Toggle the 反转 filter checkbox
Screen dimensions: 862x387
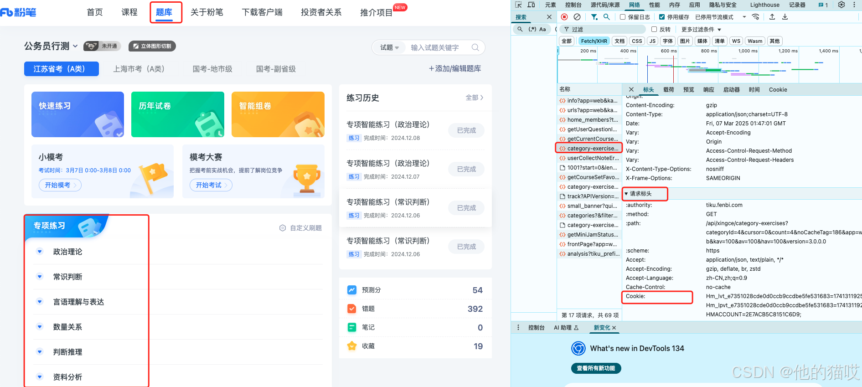(654, 29)
